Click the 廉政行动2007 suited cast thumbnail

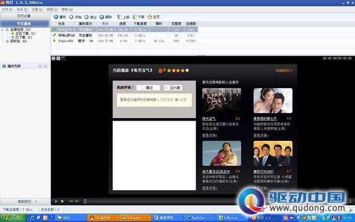(273, 153)
